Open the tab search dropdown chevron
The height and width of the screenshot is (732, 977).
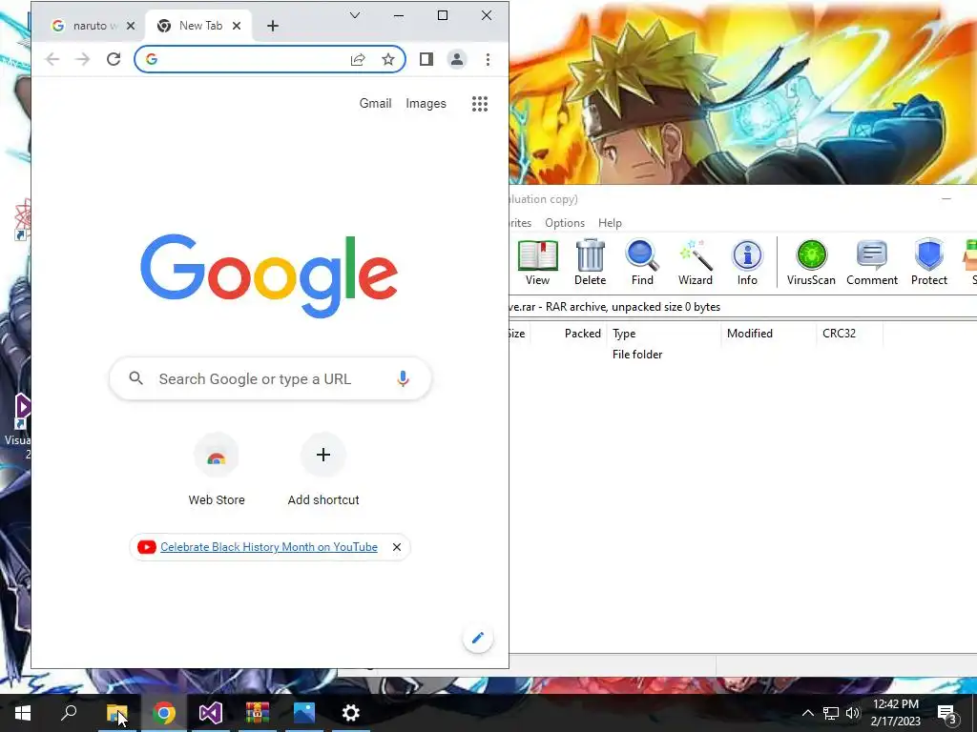[355, 15]
